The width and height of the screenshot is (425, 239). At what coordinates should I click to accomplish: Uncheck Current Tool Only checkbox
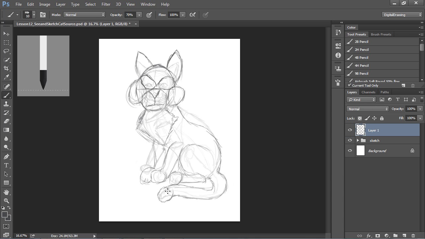(349, 85)
